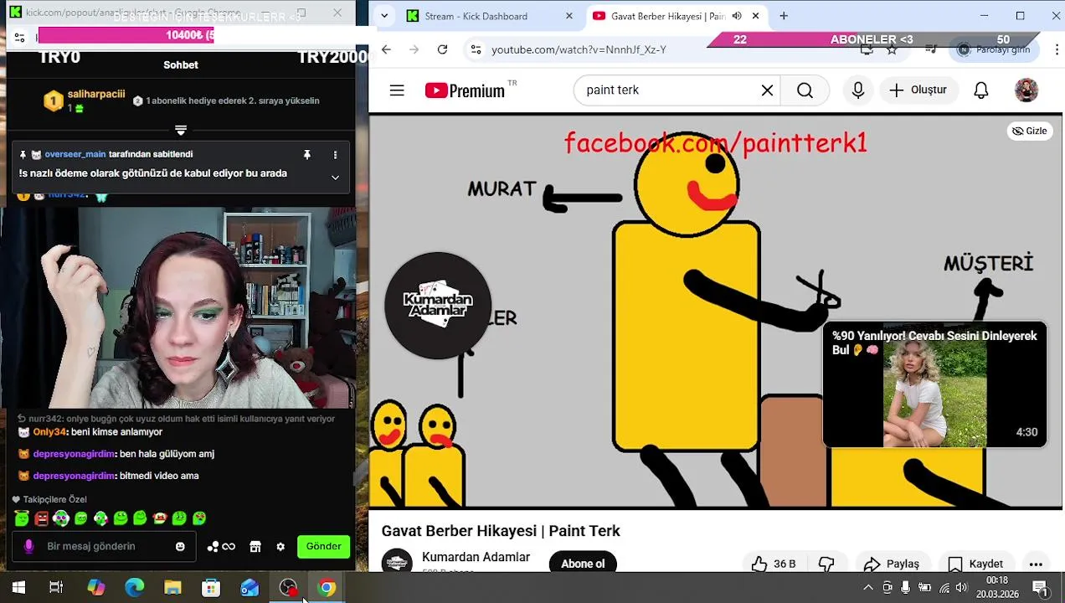This screenshot has height=603, width=1065.
Task: Subscribe with the Abone ol button
Action: (x=583, y=564)
